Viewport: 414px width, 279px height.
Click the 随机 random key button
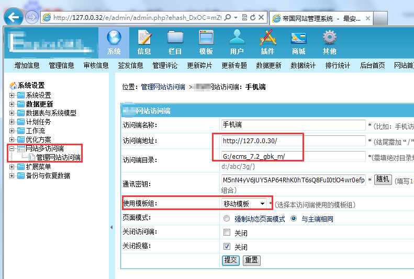tap(383, 179)
